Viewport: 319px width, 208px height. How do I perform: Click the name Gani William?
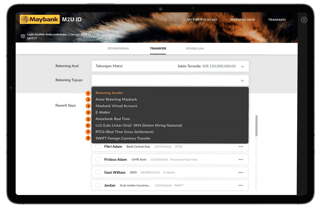tap(115, 172)
